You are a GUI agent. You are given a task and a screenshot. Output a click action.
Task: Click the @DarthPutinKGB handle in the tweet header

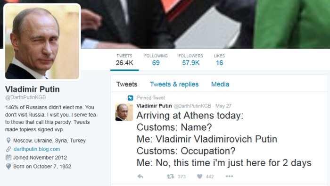(x=192, y=106)
